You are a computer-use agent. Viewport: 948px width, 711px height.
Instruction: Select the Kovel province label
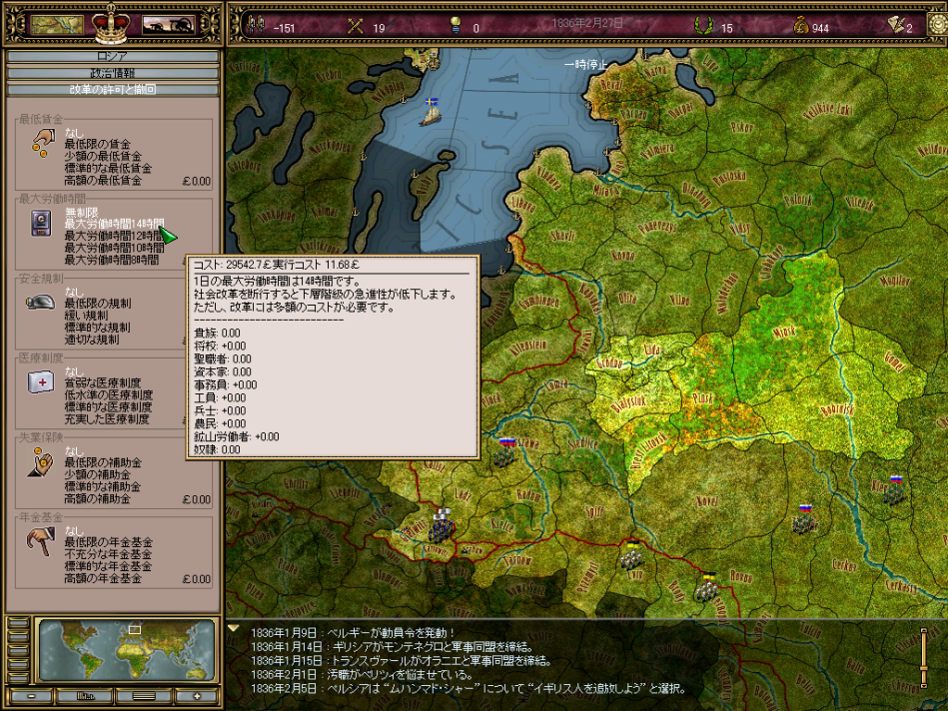coord(707,500)
